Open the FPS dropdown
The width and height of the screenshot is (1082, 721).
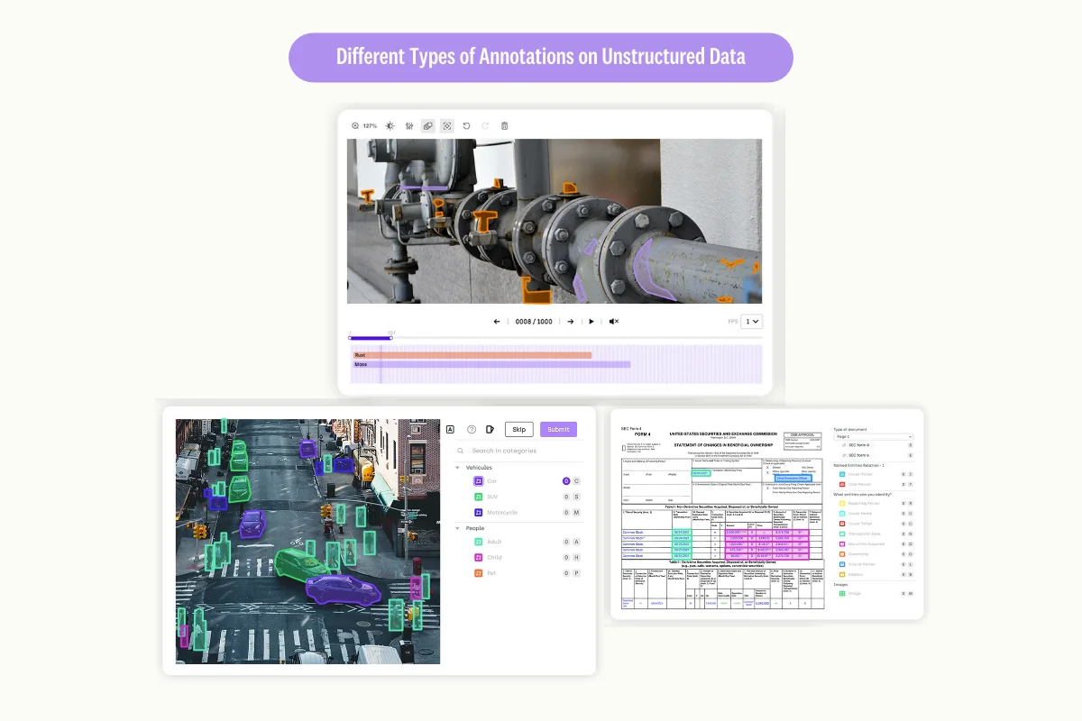[x=751, y=321]
